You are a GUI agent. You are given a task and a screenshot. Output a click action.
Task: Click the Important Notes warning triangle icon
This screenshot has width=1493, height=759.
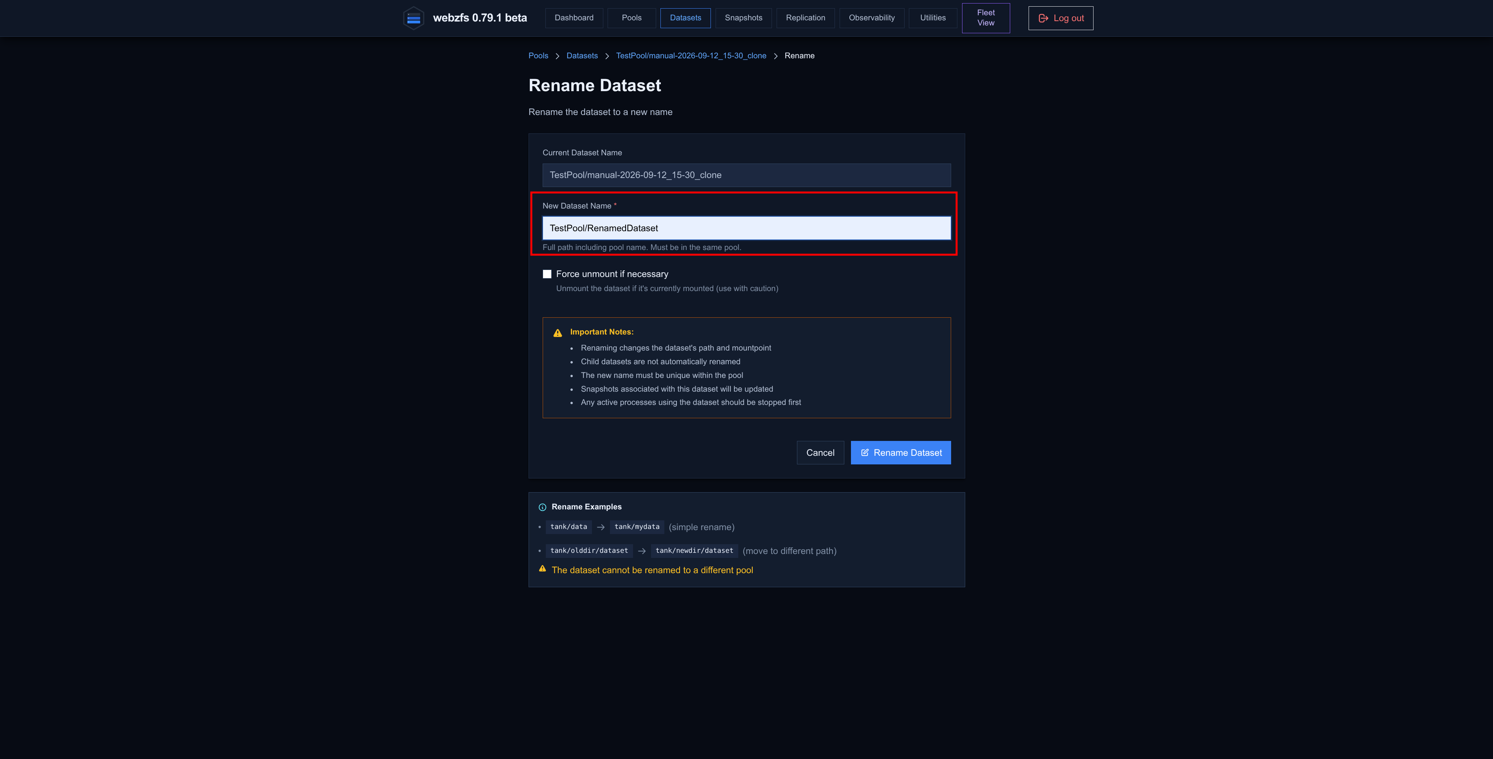[558, 333]
